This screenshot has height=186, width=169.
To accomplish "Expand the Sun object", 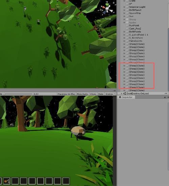I will [124, 16].
